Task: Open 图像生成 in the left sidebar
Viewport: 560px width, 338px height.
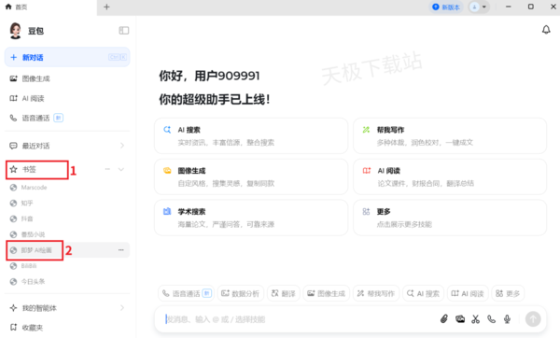Action: click(67, 78)
